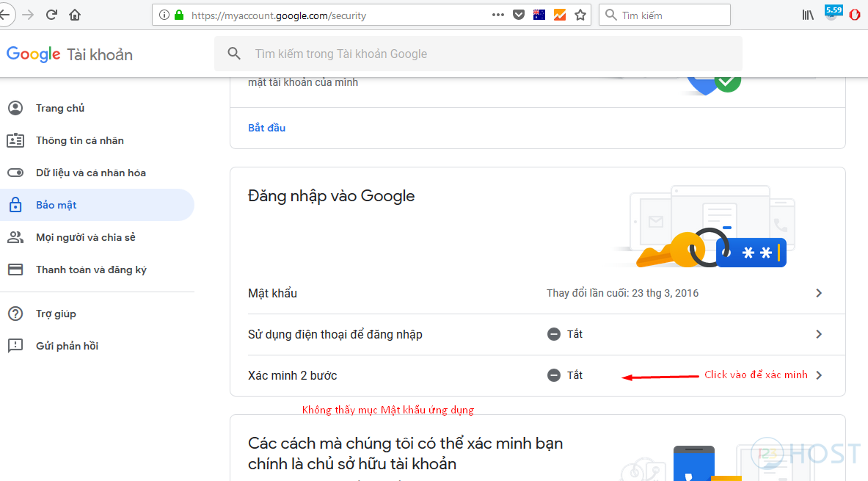Open Gửi phản hồi feedback
The height and width of the screenshot is (481, 868).
point(67,346)
